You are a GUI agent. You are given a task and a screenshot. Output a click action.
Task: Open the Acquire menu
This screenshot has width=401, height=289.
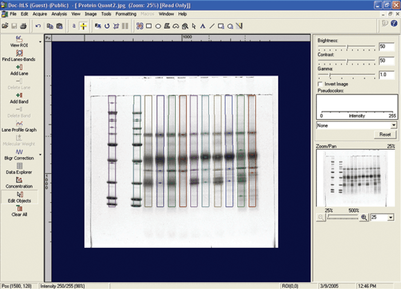coord(40,14)
